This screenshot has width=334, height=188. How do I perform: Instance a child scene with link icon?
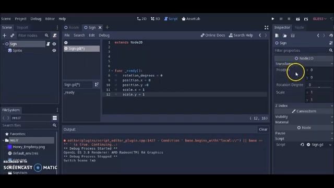pyautogui.click(x=12, y=36)
